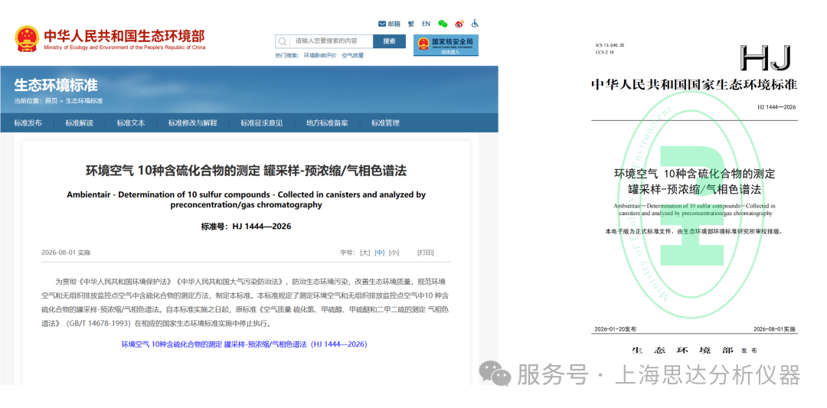Click the English article title text
Viewport: 827px width, 408px height.
(x=247, y=200)
